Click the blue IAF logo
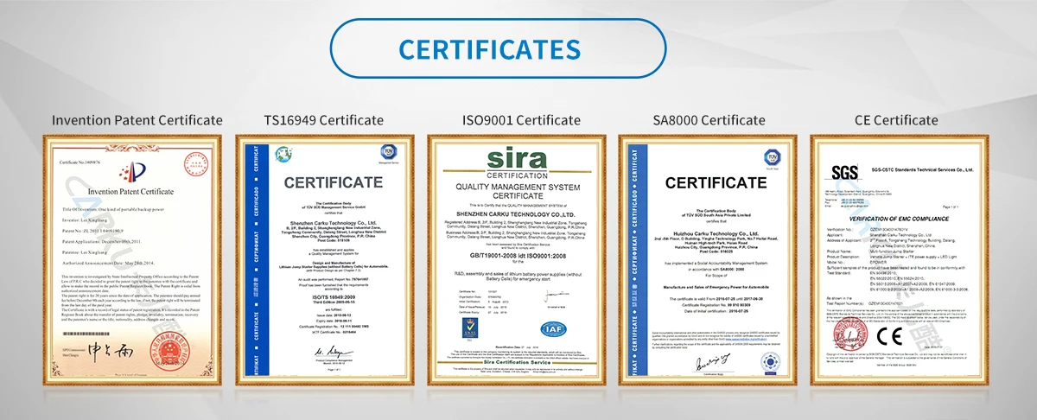This screenshot has width=1037, height=420. (x=552, y=328)
